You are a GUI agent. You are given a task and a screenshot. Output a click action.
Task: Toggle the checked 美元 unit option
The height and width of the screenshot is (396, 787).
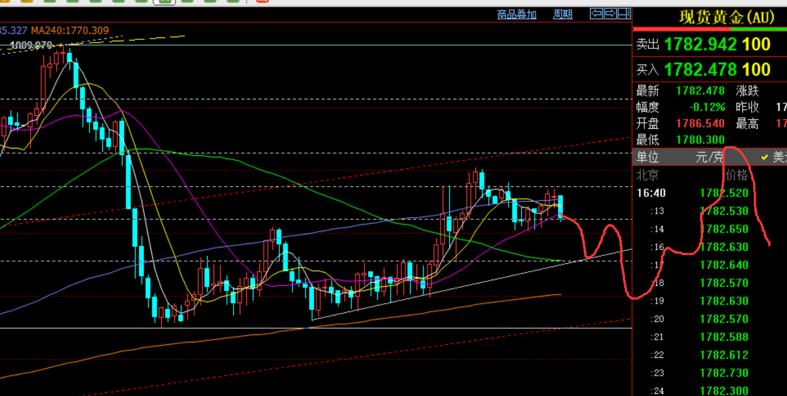(773, 157)
